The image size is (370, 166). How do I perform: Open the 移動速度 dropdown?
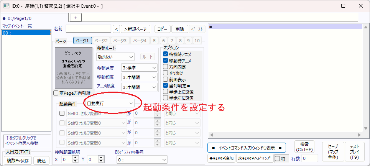139,68
